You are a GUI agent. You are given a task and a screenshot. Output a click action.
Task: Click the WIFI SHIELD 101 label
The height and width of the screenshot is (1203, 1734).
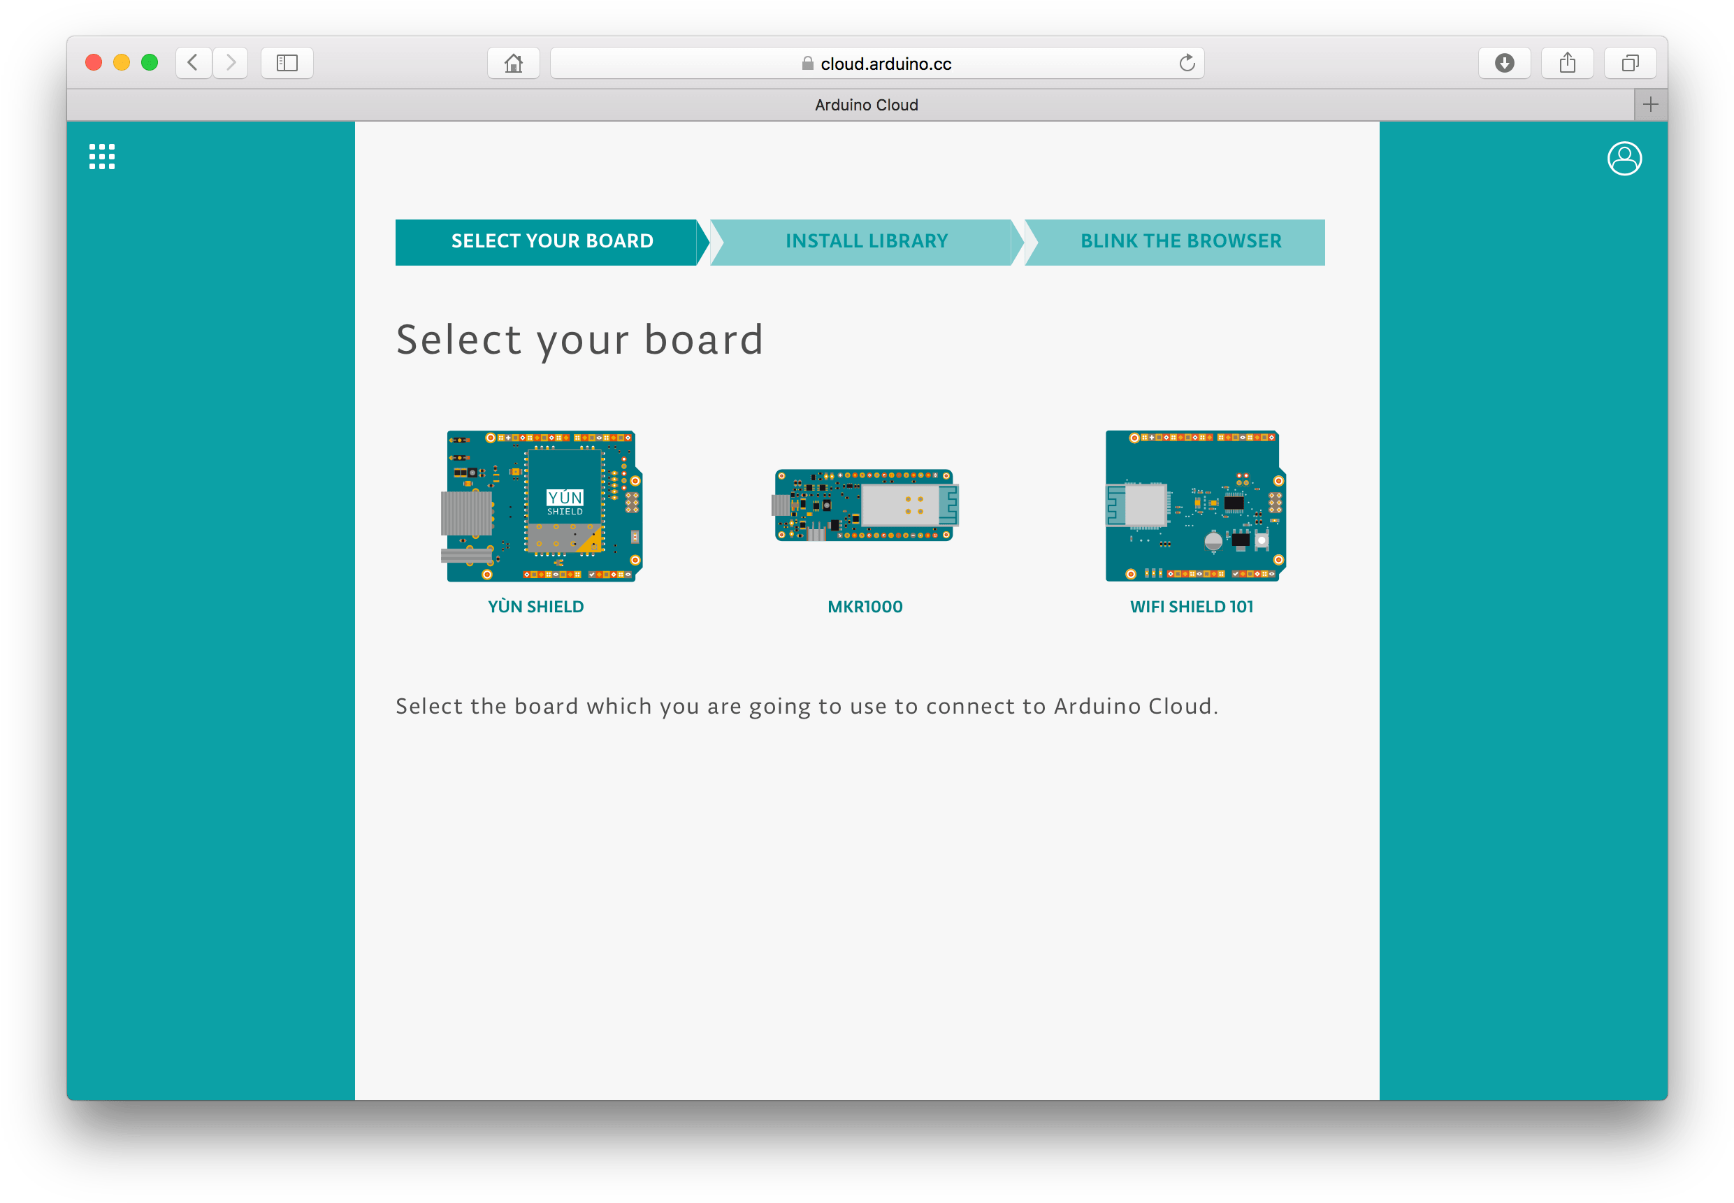(x=1191, y=607)
